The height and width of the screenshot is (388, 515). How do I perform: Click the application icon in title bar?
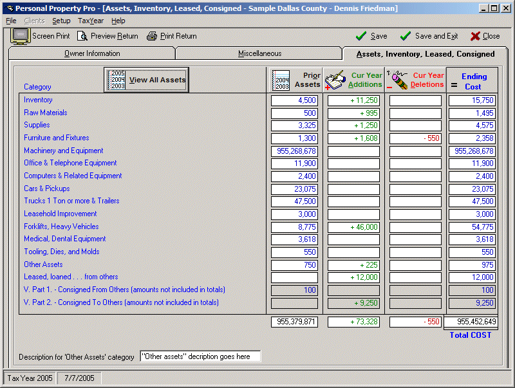click(10, 8)
